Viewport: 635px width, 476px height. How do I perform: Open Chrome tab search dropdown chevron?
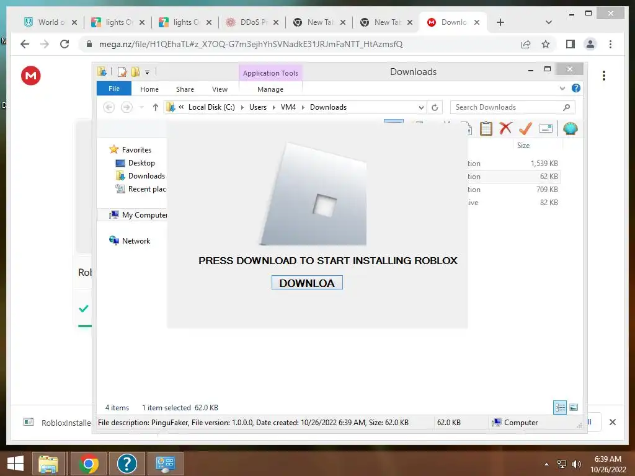click(x=549, y=22)
